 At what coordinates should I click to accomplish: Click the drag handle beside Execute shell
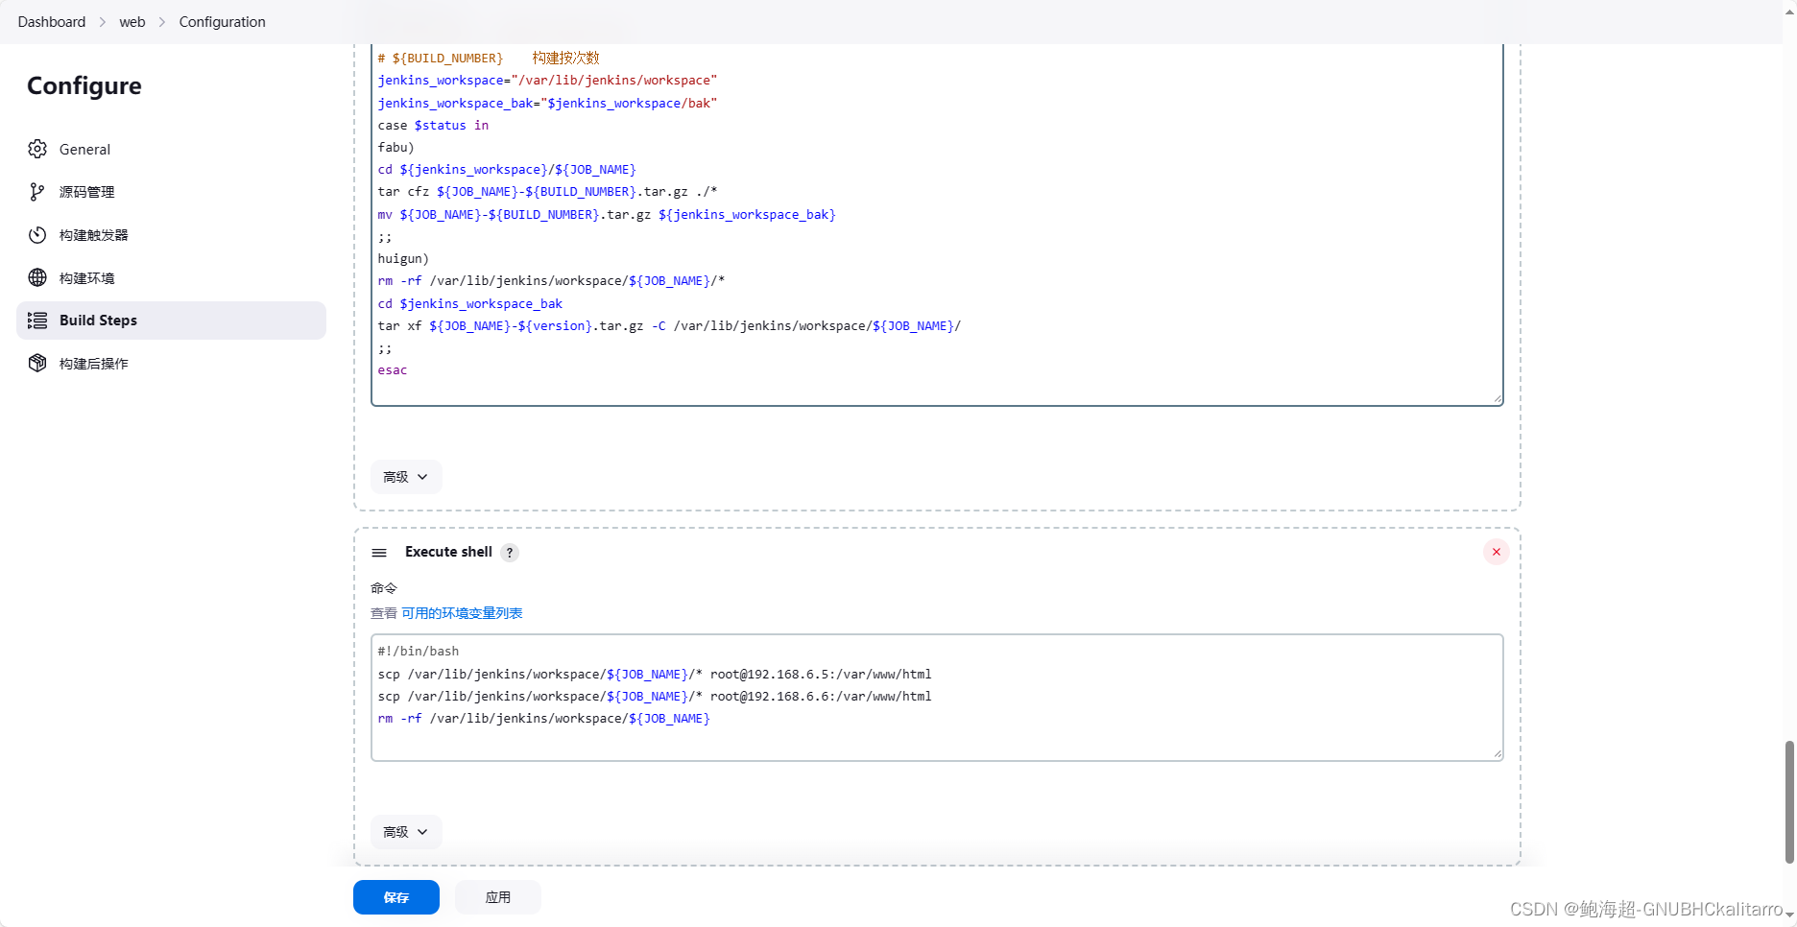[379, 553]
